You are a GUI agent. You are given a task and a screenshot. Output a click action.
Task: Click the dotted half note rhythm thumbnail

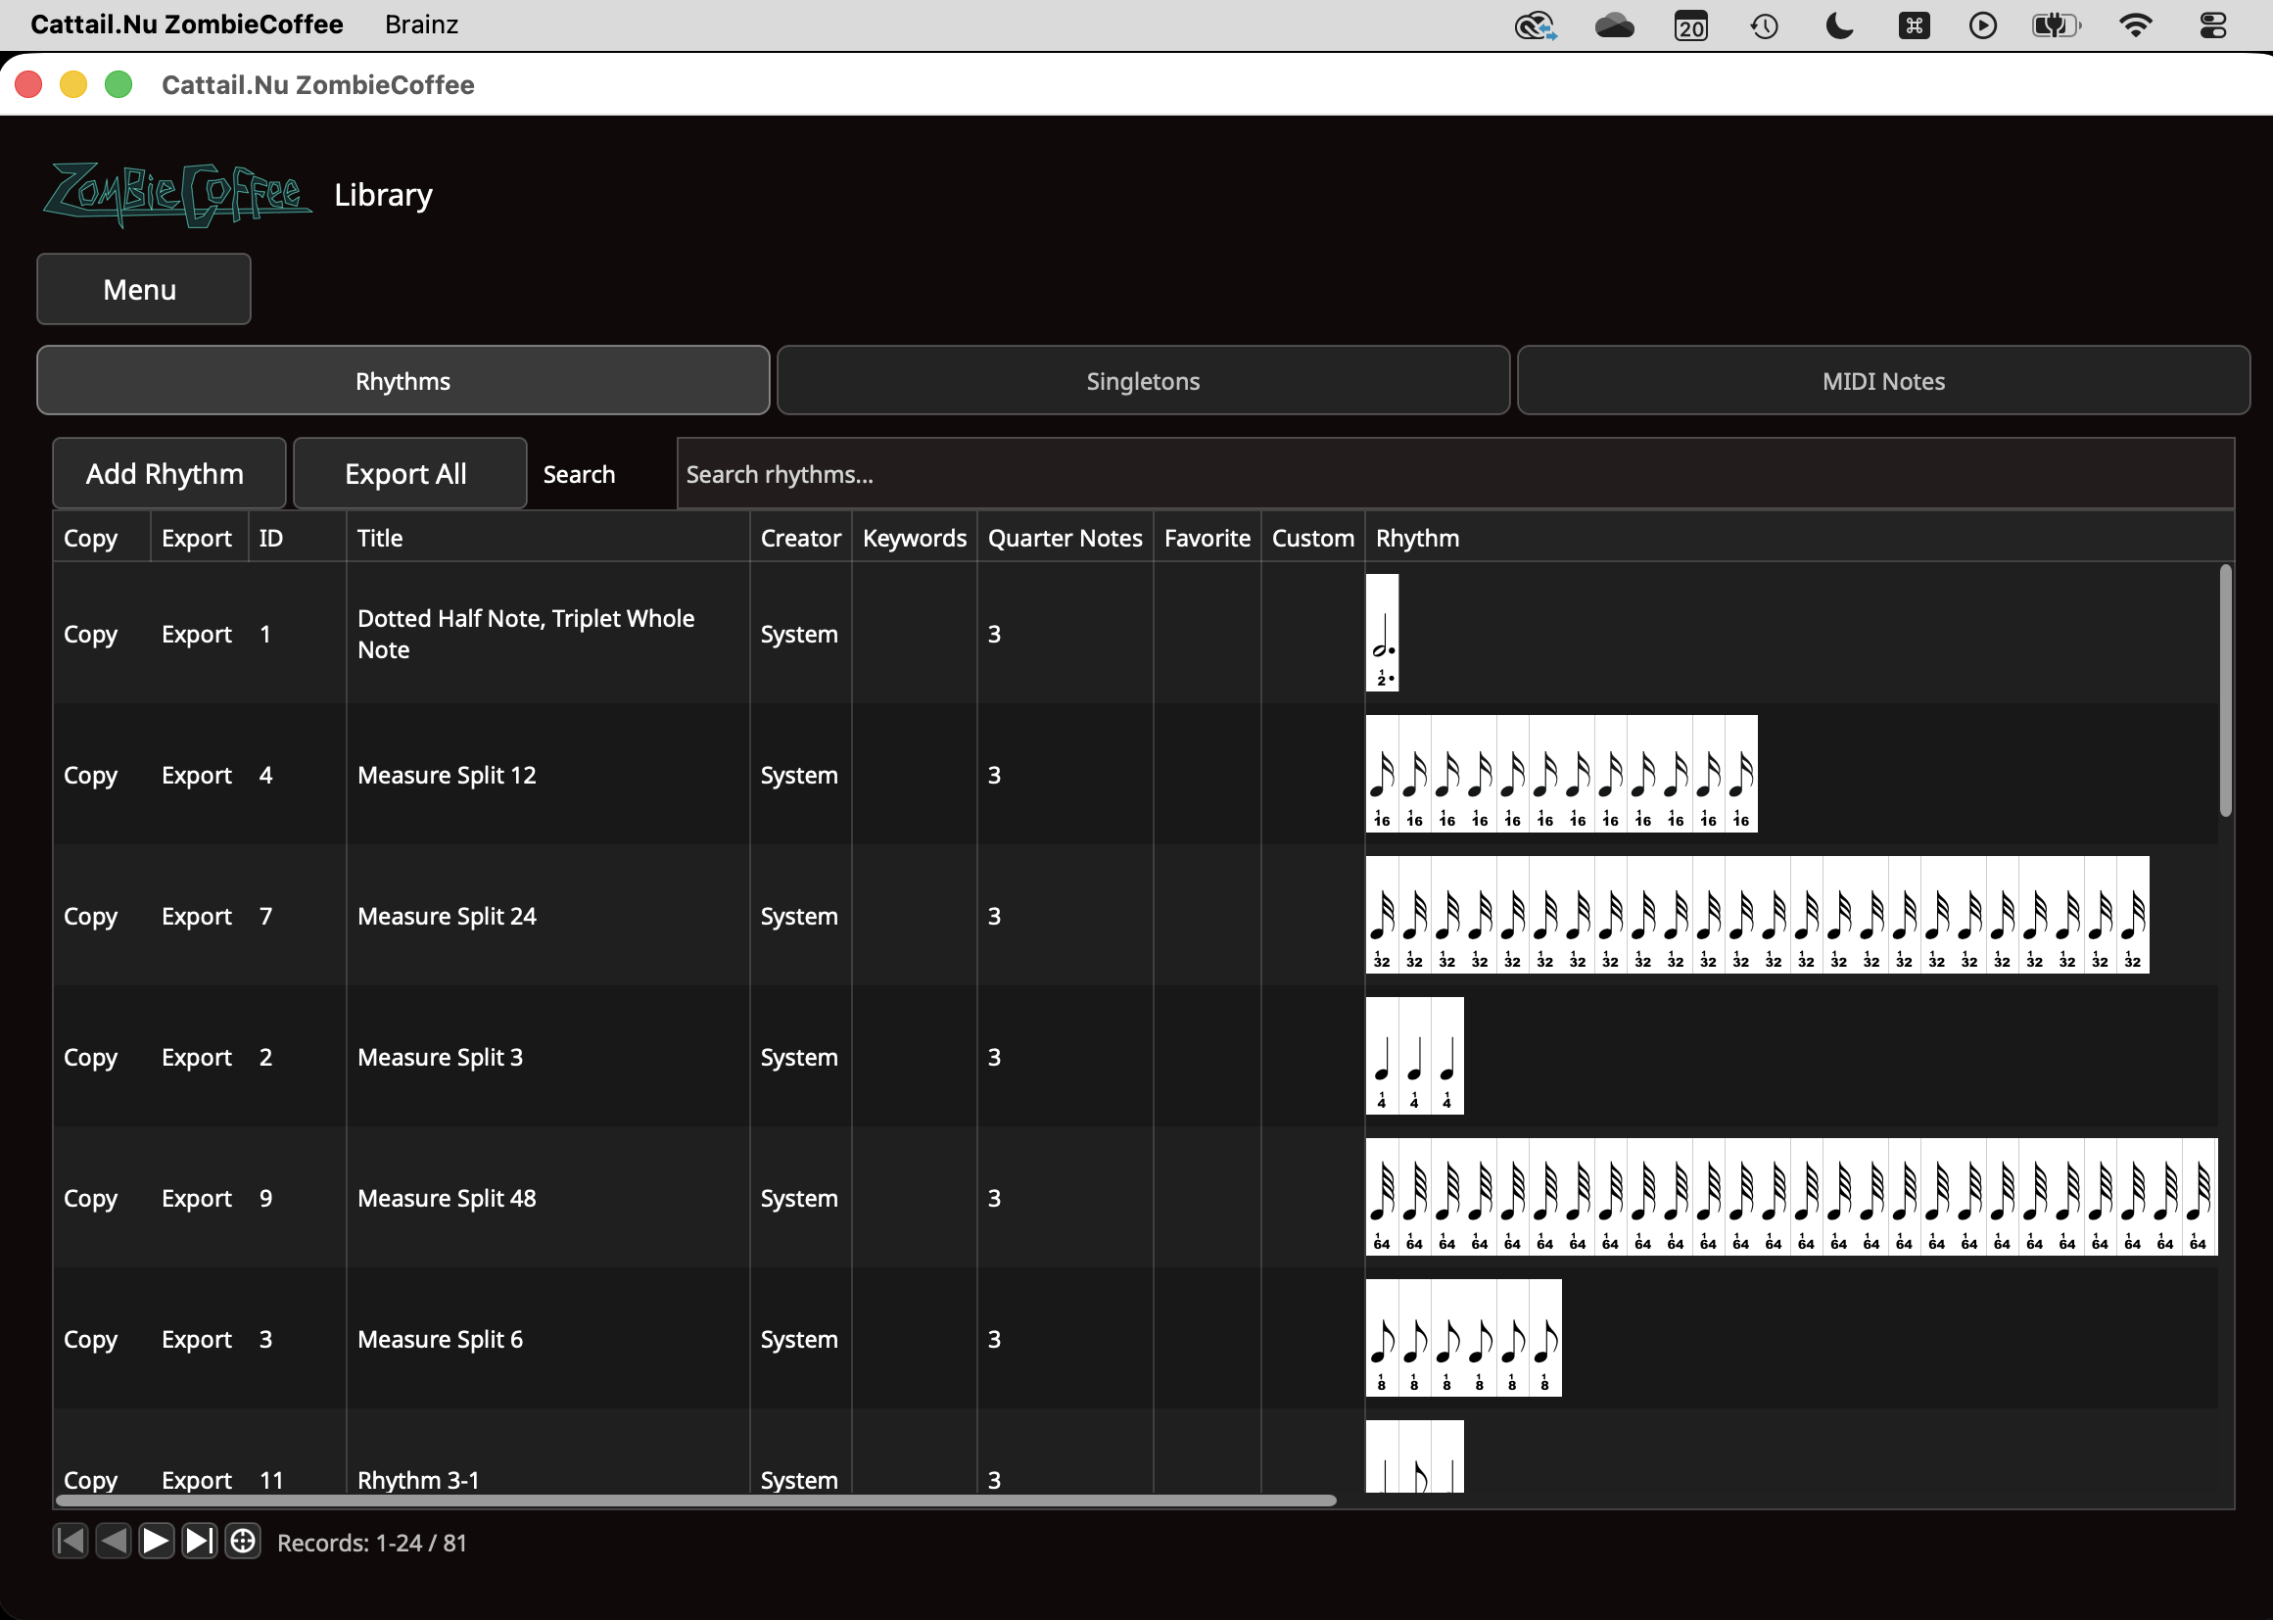[x=1383, y=633]
